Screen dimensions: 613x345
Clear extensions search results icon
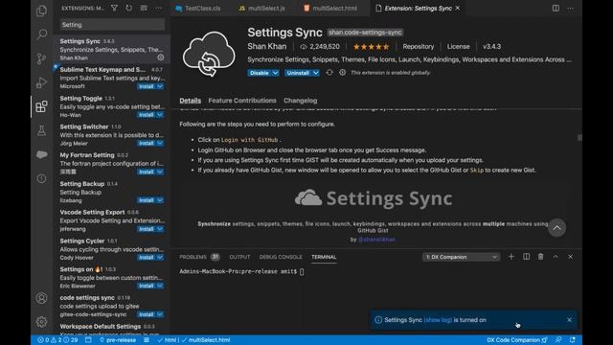(x=144, y=8)
